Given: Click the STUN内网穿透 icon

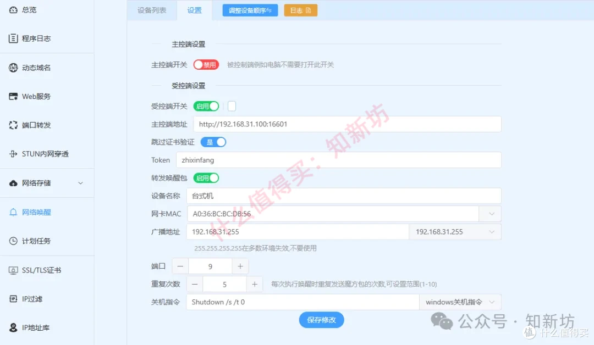Looking at the screenshot, I should (x=13, y=154).
